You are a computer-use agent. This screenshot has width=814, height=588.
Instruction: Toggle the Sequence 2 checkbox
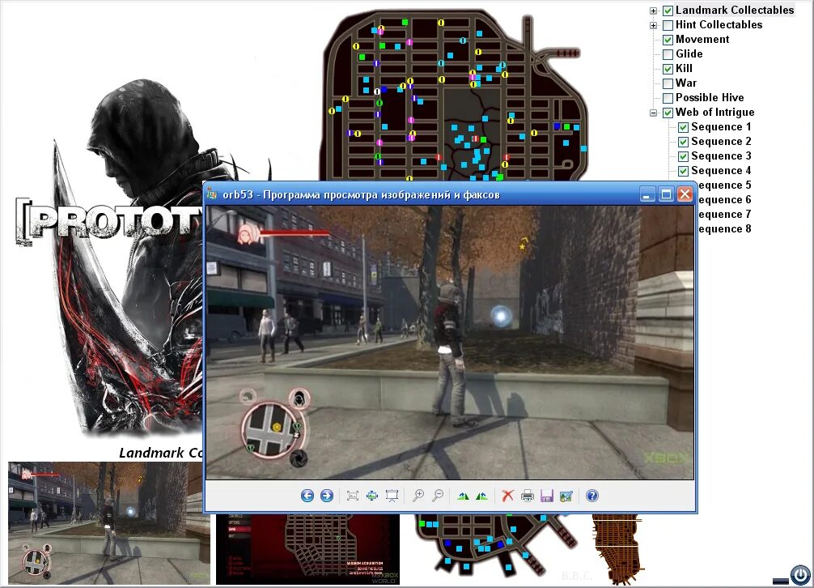pyautogui.click(x=683, y=142)
